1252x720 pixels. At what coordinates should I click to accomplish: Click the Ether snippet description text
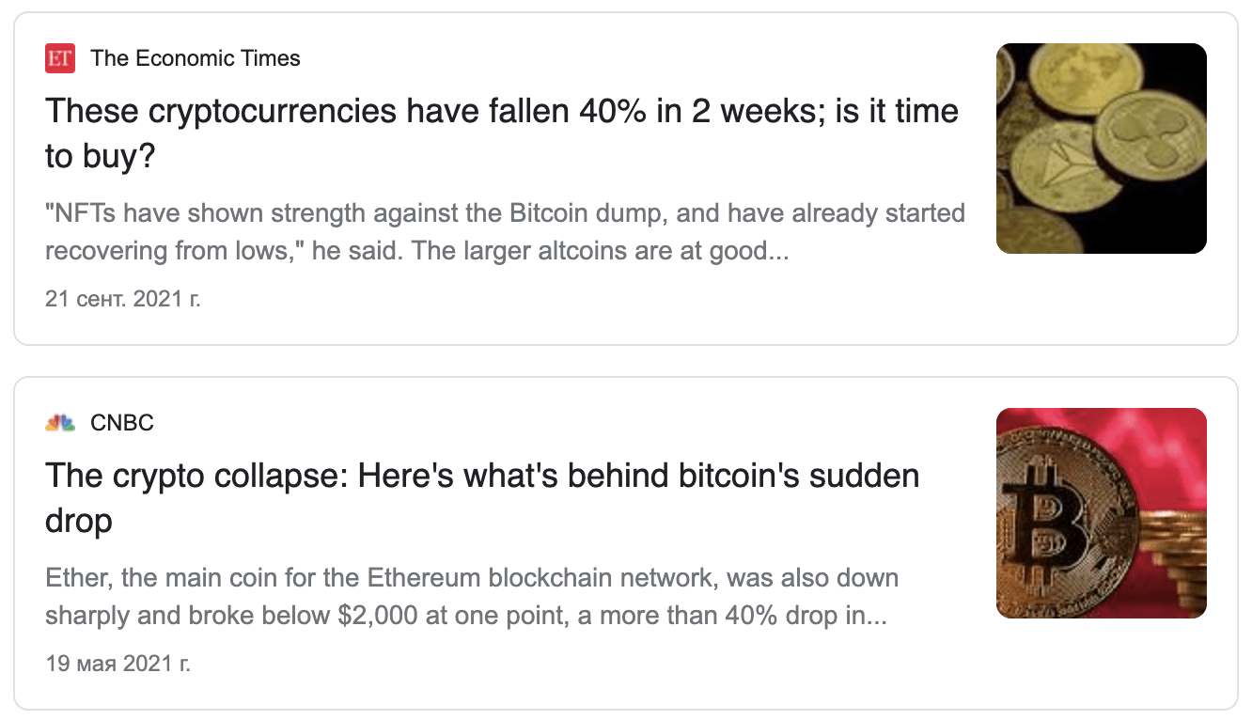coord(472,597)
